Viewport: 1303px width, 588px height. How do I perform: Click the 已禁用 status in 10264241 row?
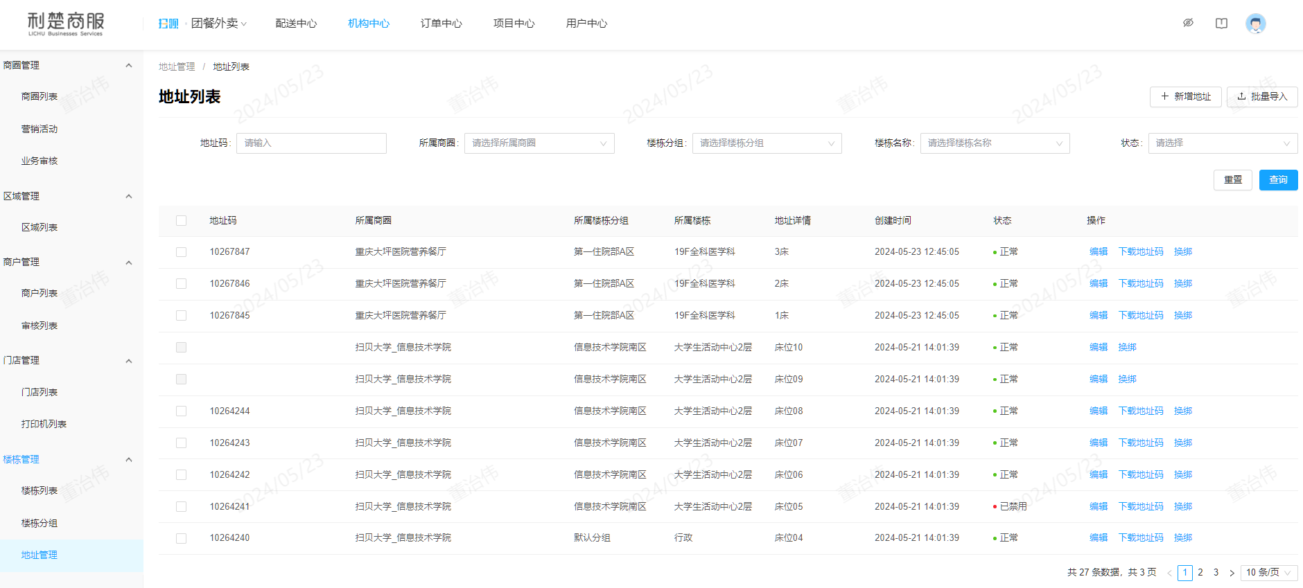click(x=1010, y=507)
